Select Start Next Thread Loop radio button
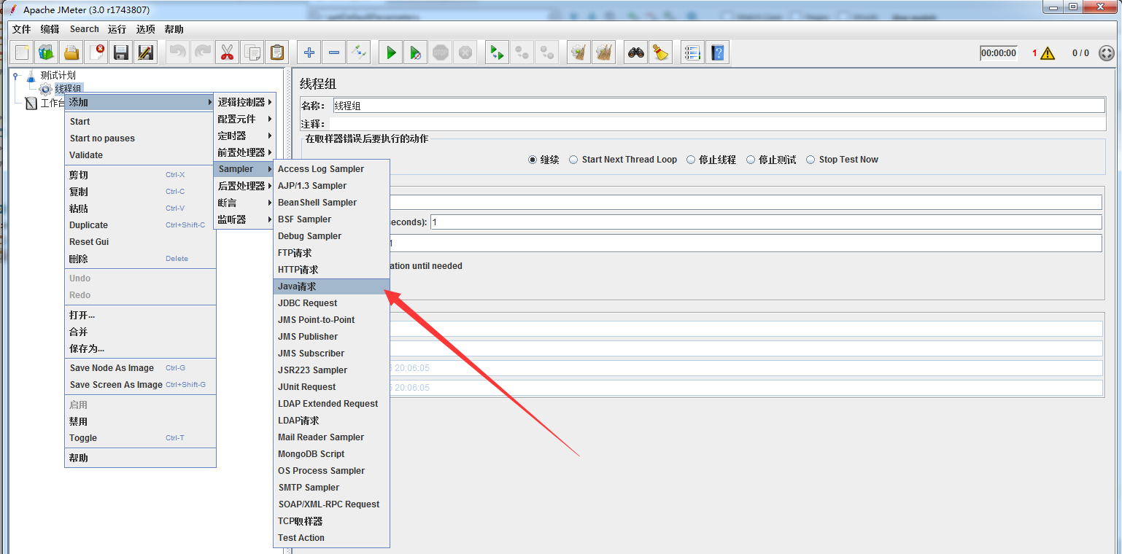The image size is (1122, 554). point(574,160)
